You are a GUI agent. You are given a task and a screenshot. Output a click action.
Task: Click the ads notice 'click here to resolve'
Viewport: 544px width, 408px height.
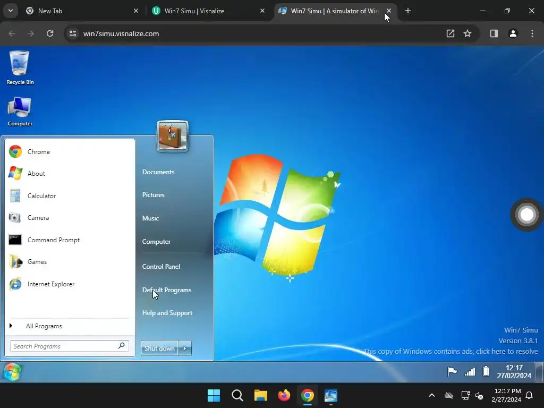click(x=450, y=352)
